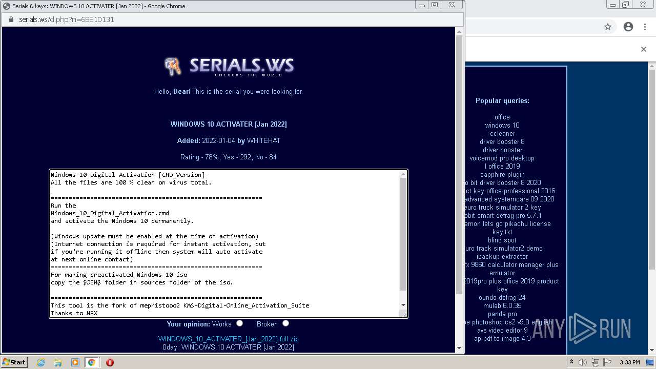The width and height of the screenshot is (656, 369).
Task: Open popular query 'avs video editor 9'
Action: 502,330
